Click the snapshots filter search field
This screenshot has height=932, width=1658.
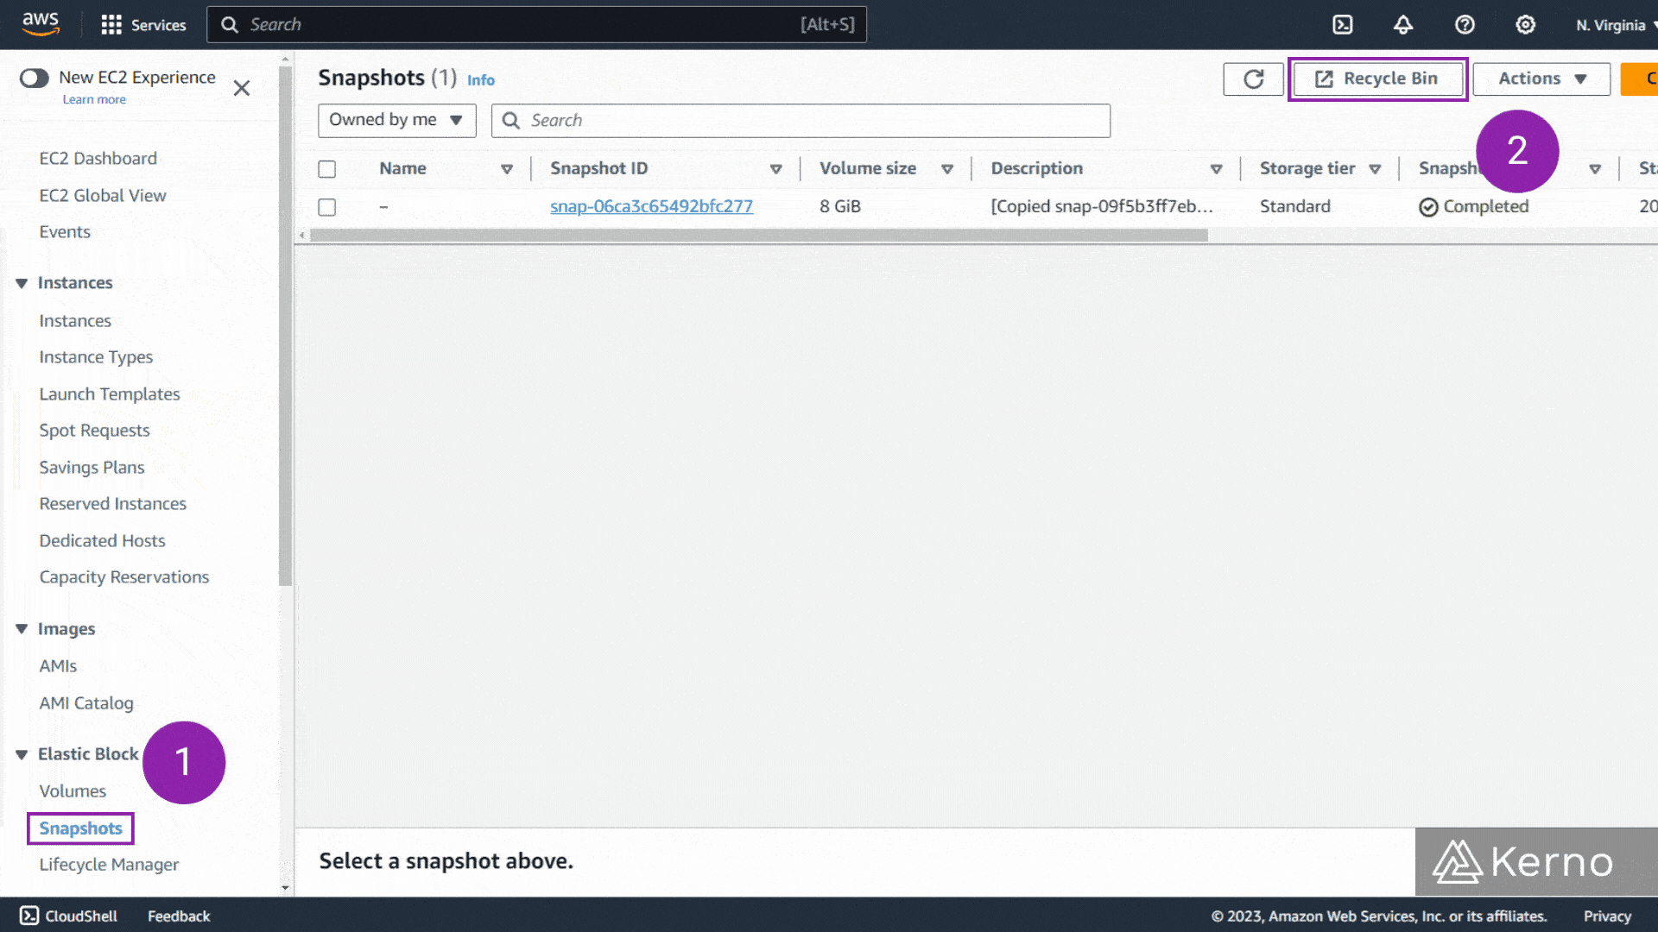click(x=801, y=121)
